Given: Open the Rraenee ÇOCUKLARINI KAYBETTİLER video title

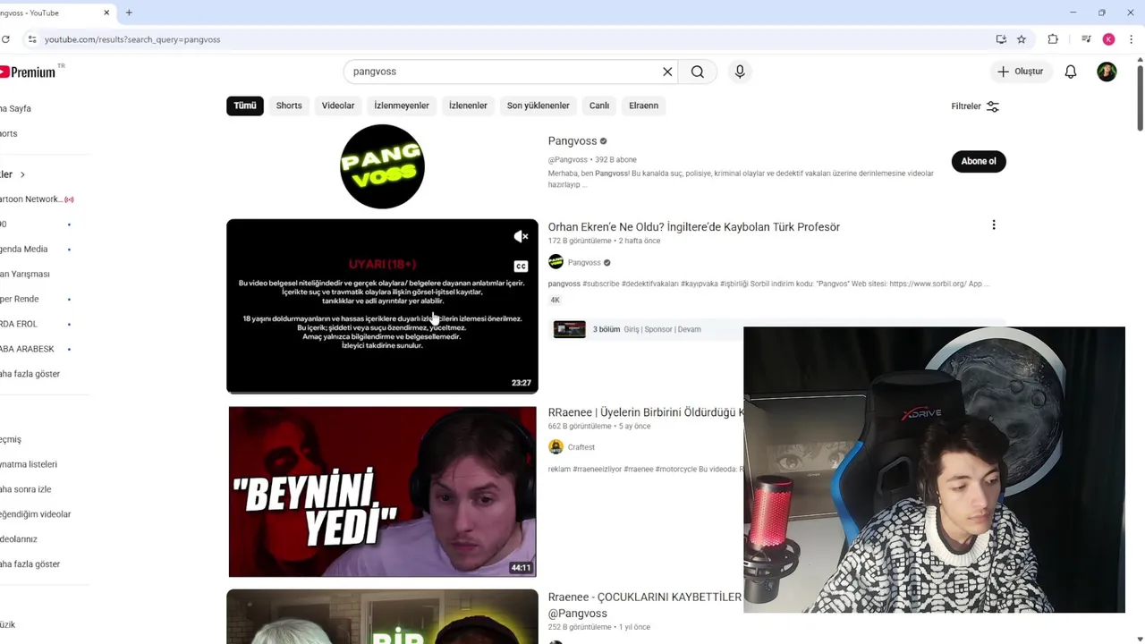Looking at the screenshot, I should (645, 605).
